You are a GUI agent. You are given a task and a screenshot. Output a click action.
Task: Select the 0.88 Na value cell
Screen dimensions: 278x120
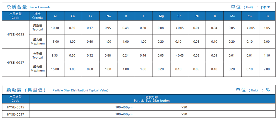(x=108, y=55)
